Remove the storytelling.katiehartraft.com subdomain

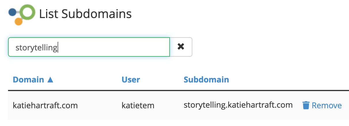[322, 105]
